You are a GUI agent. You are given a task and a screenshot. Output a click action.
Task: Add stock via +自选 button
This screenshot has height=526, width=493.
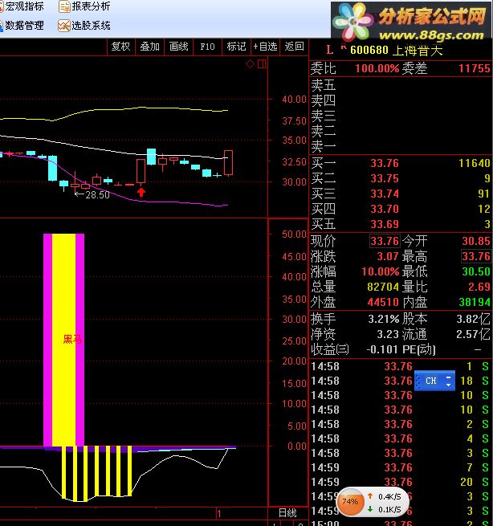point(265,47)
